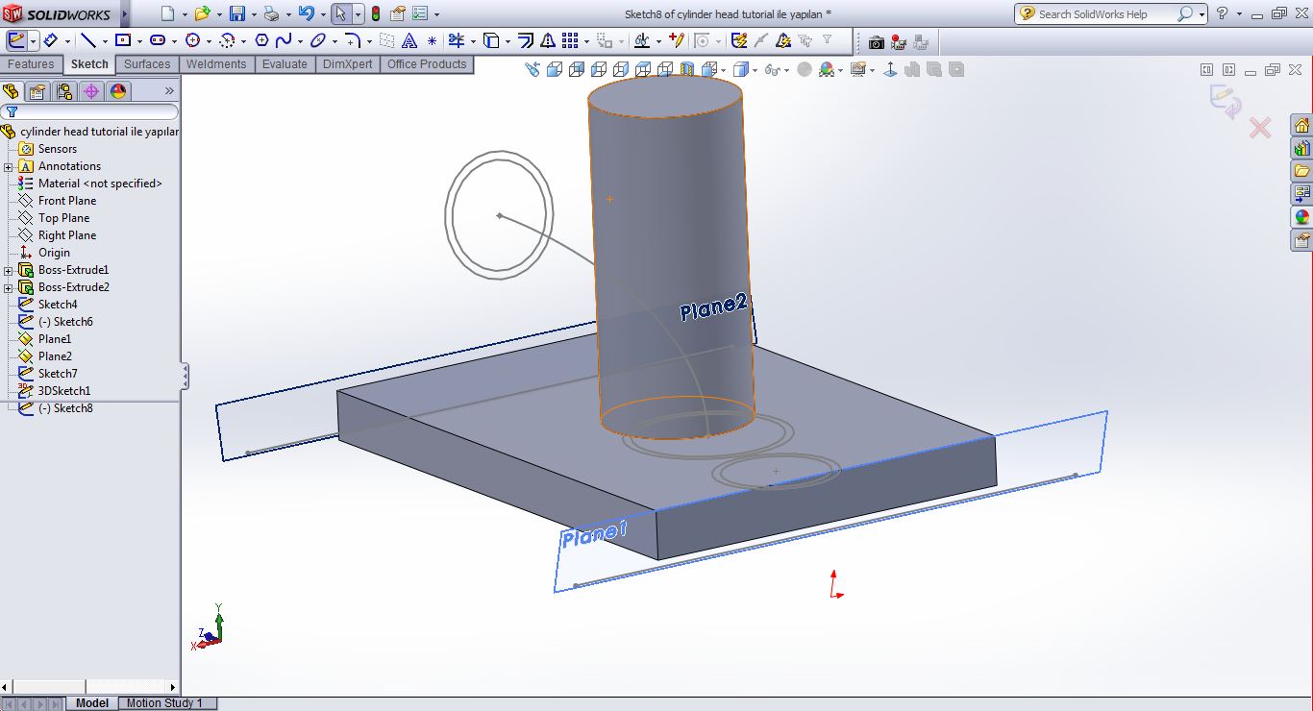Viewport: 1313px width, 711px height.
Task: Switch to the Features tab
Action: (x=31, y=64)
